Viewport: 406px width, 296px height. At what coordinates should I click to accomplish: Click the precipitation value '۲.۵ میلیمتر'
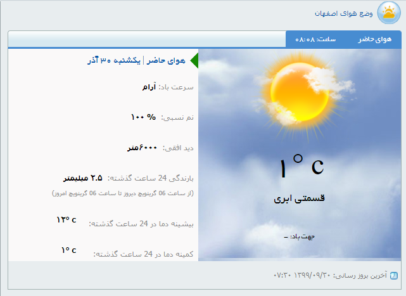(83, 178)
